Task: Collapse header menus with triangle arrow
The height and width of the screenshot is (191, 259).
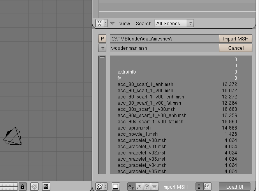Action: coord(112,23)
